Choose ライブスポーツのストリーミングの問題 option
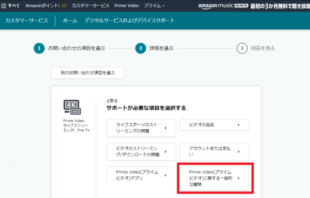The image size is (310, 198). 141,128
